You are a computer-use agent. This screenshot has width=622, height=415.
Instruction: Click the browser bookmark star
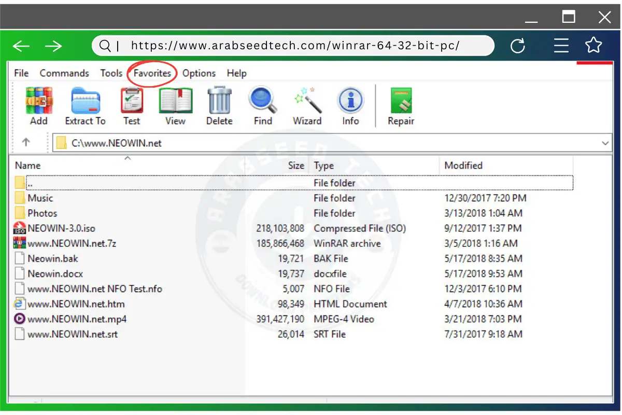(593, 46)
